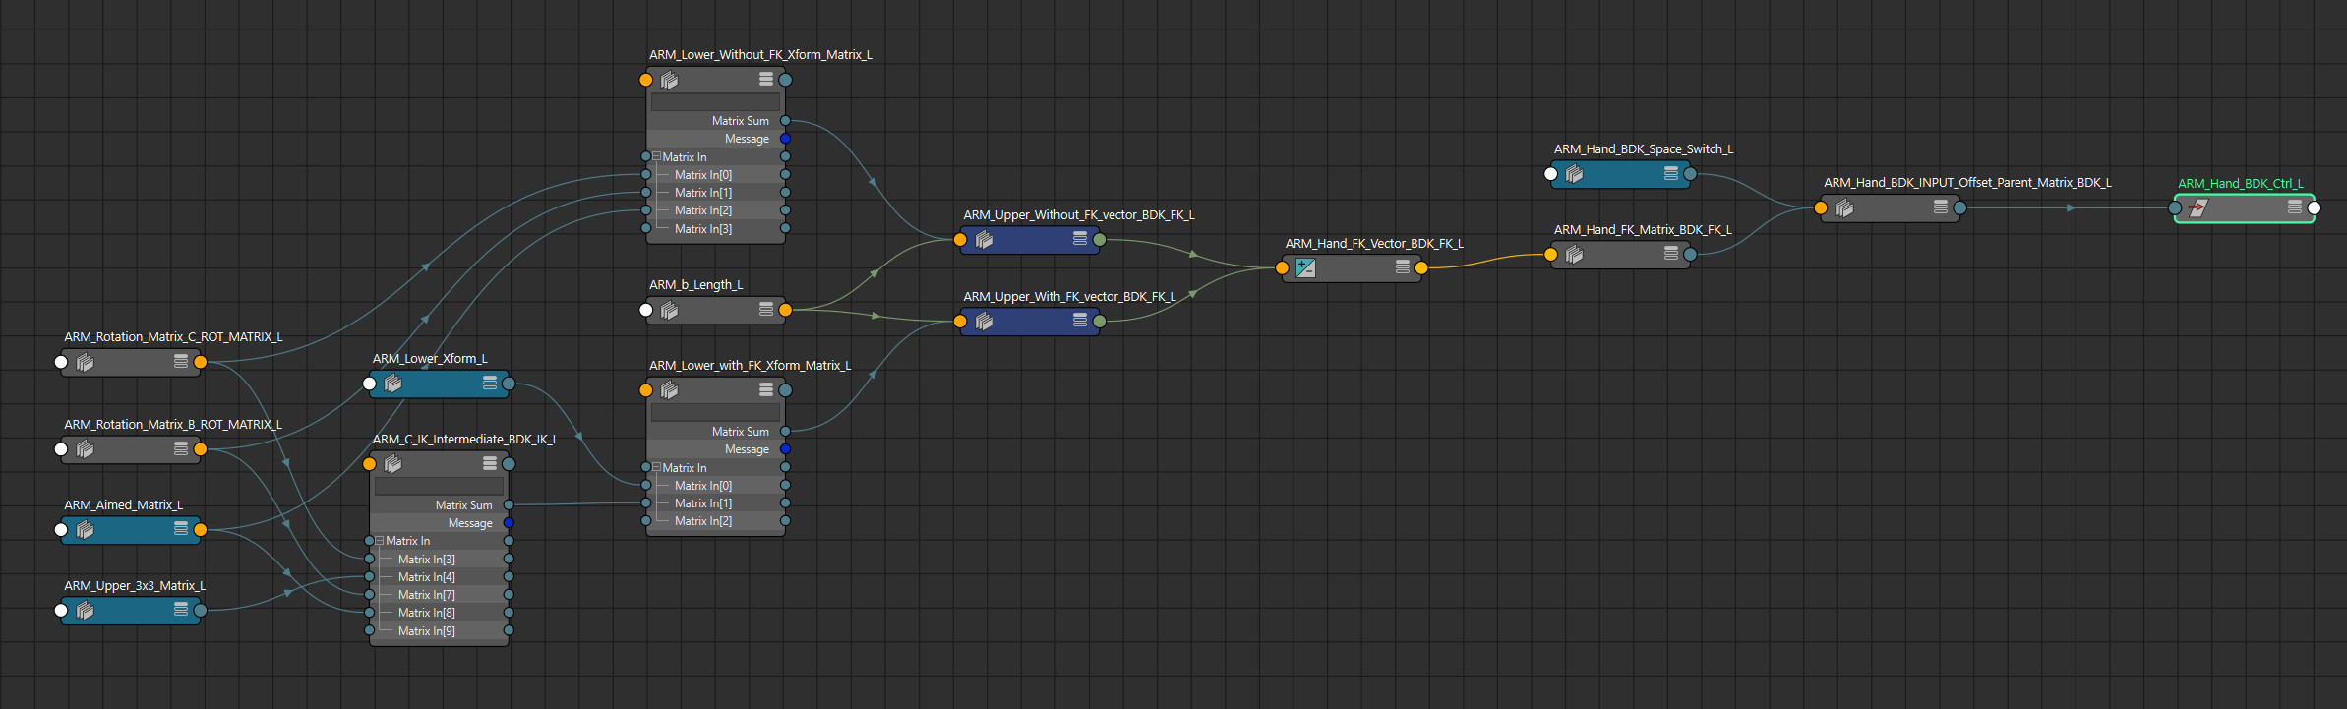Collapse Matrix In on ARM_Lower_Without_FK_Xform_Matrix_L

click(x=656, y=157)
